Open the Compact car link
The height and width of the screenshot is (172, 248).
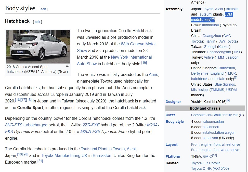[x=201, y=115]
